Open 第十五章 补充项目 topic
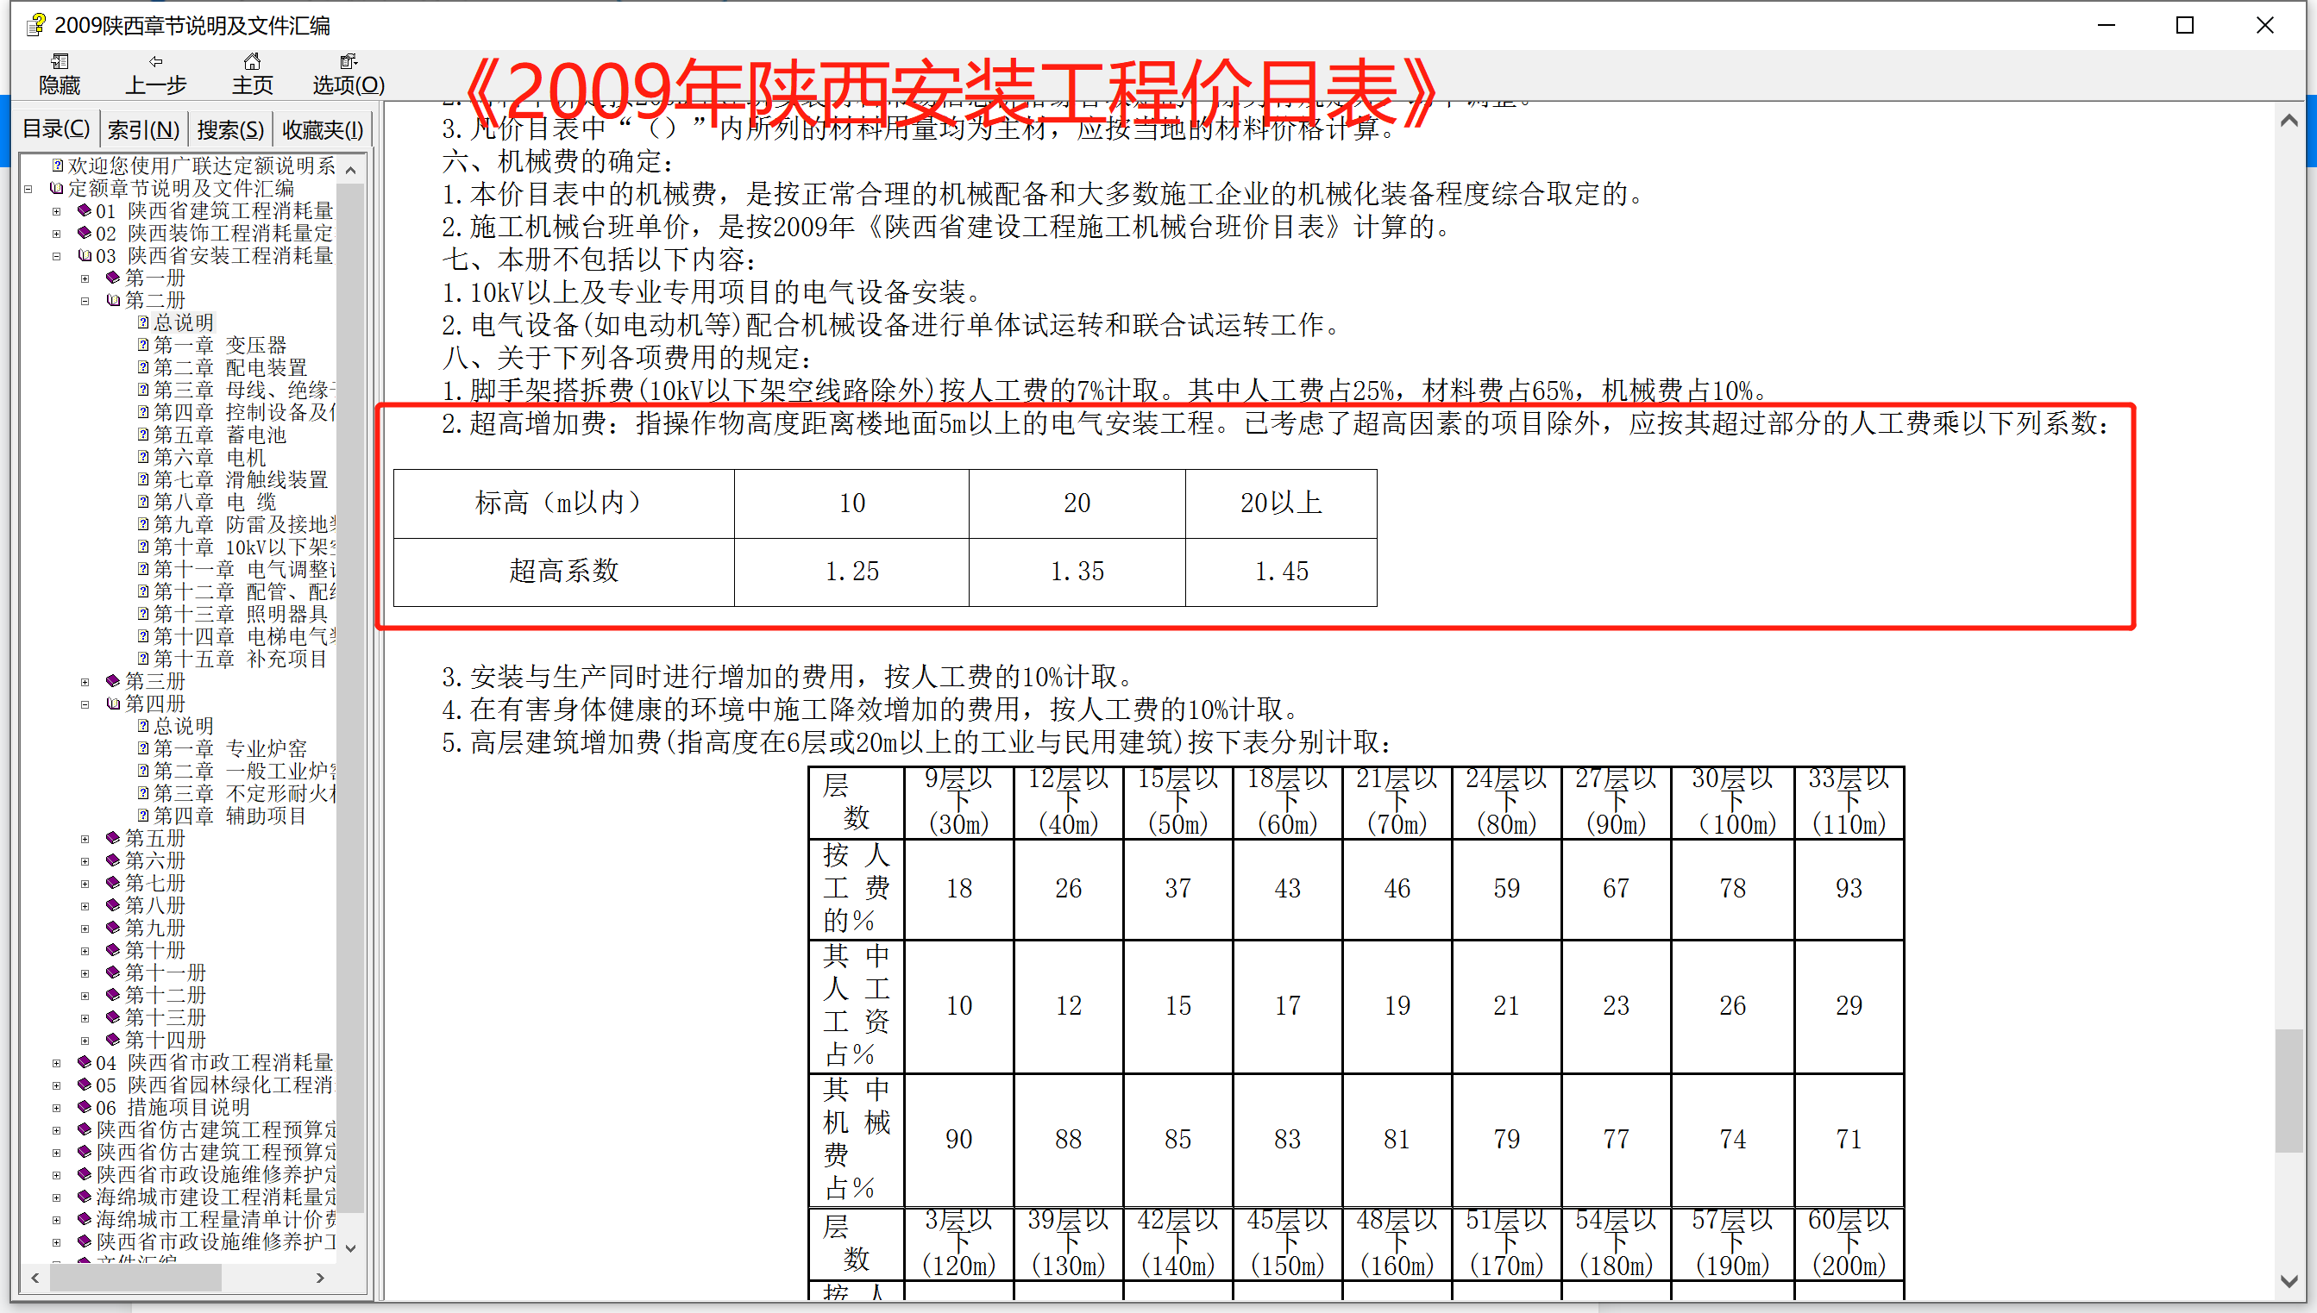The image size is (2317, 1313). pos(240,660)
